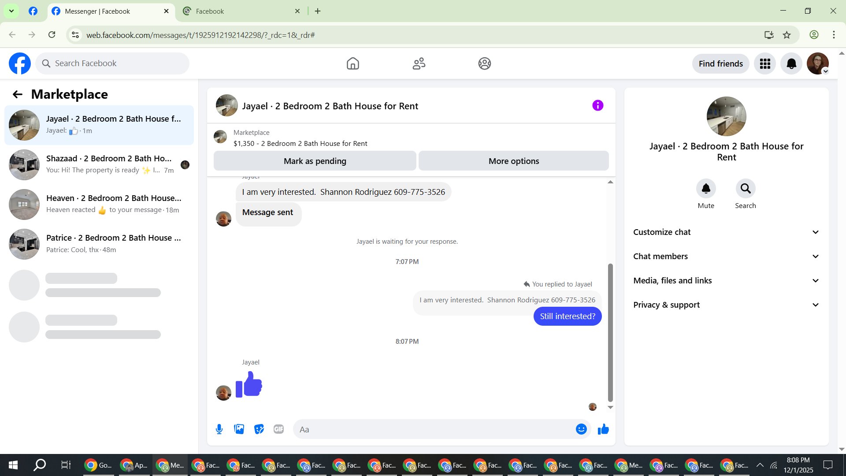Open the $1,350 Marketplace listing link
Viewport: 846px width, 476px height.
(301, 144)
